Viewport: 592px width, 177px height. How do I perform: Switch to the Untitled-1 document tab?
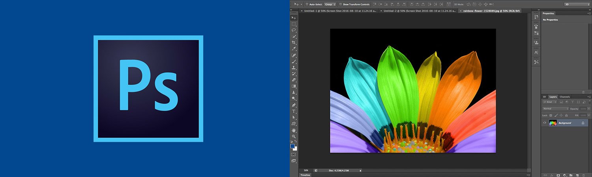(x=341, y=11)
